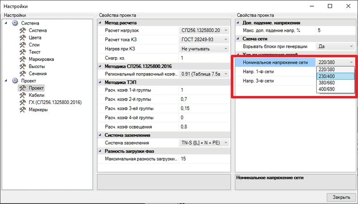
Task: Collapse the Система tree node
Action: [7, 23]
